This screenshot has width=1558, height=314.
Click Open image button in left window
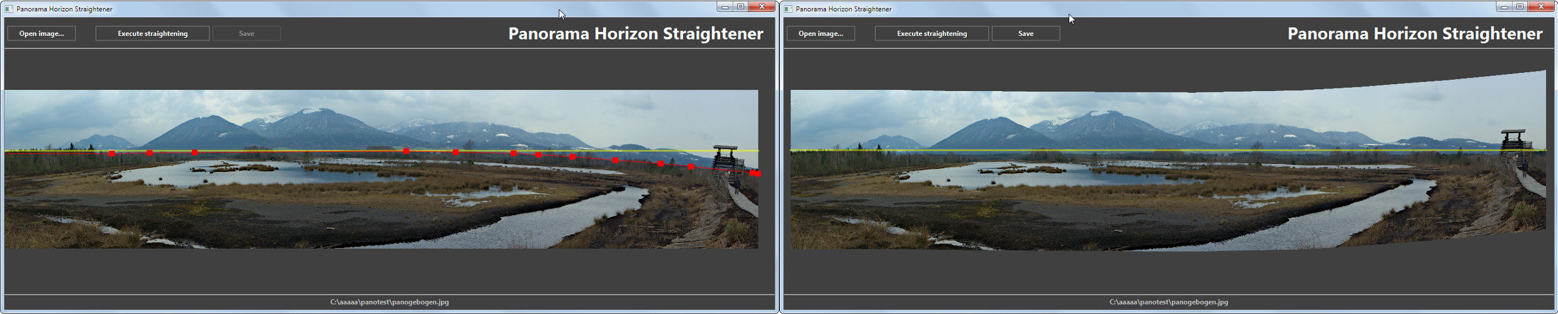click(42, 34)
